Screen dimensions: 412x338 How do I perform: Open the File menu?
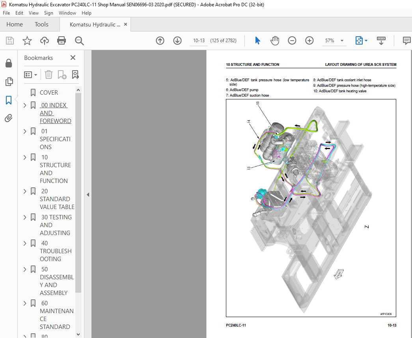pos(6,13)
